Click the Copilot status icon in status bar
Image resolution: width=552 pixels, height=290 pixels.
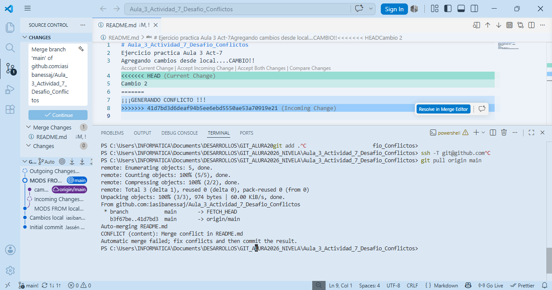click(x=468, y=285)
